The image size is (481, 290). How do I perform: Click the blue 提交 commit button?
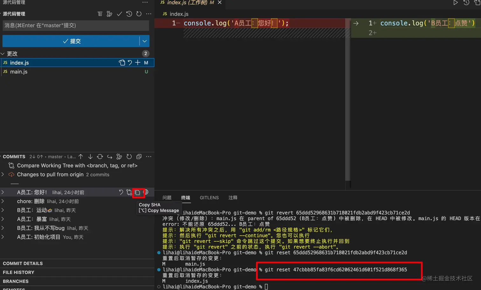71,41
